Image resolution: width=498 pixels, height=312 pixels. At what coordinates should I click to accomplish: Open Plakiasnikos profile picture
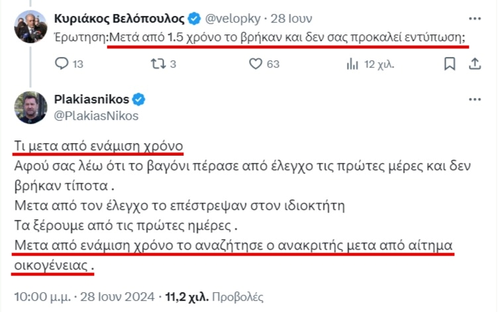click(x=30, y=107)
